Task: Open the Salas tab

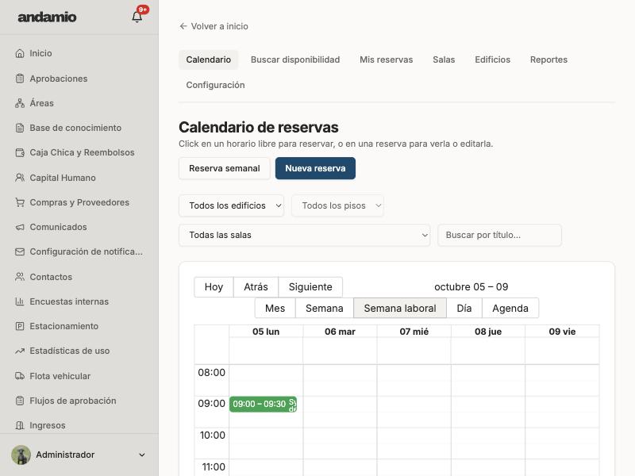Action: [444, 59]
